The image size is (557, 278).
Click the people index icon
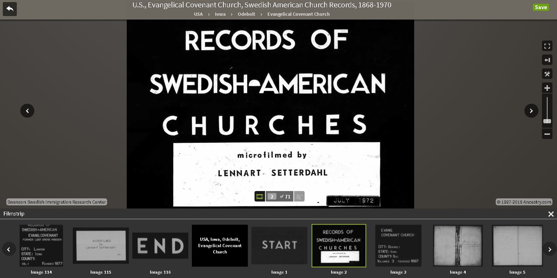(x=299, y=196)
